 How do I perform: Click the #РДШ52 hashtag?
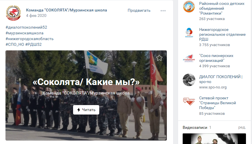pos(33,44)
